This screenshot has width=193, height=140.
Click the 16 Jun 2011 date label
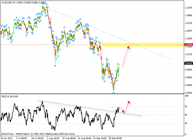7,138
